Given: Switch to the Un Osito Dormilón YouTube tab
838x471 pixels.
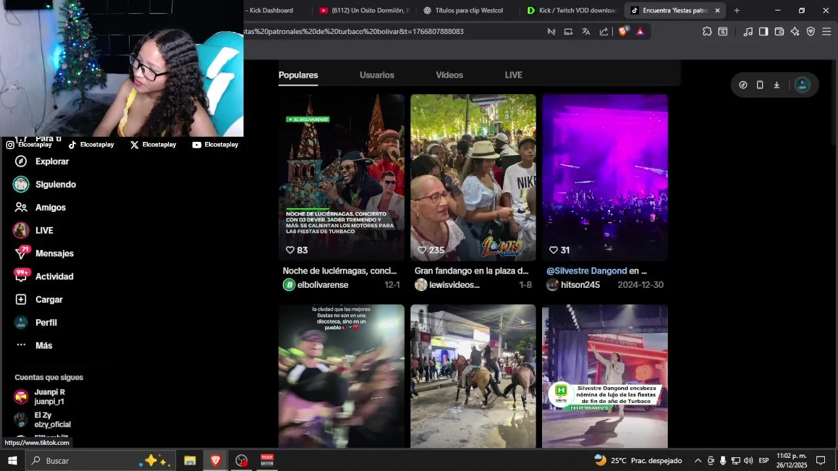Looking at the screenshot, I should (364, 10).
